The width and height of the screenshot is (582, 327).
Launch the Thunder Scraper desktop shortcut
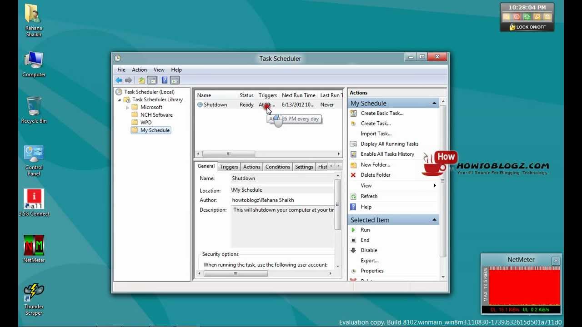tap(34, 299)
